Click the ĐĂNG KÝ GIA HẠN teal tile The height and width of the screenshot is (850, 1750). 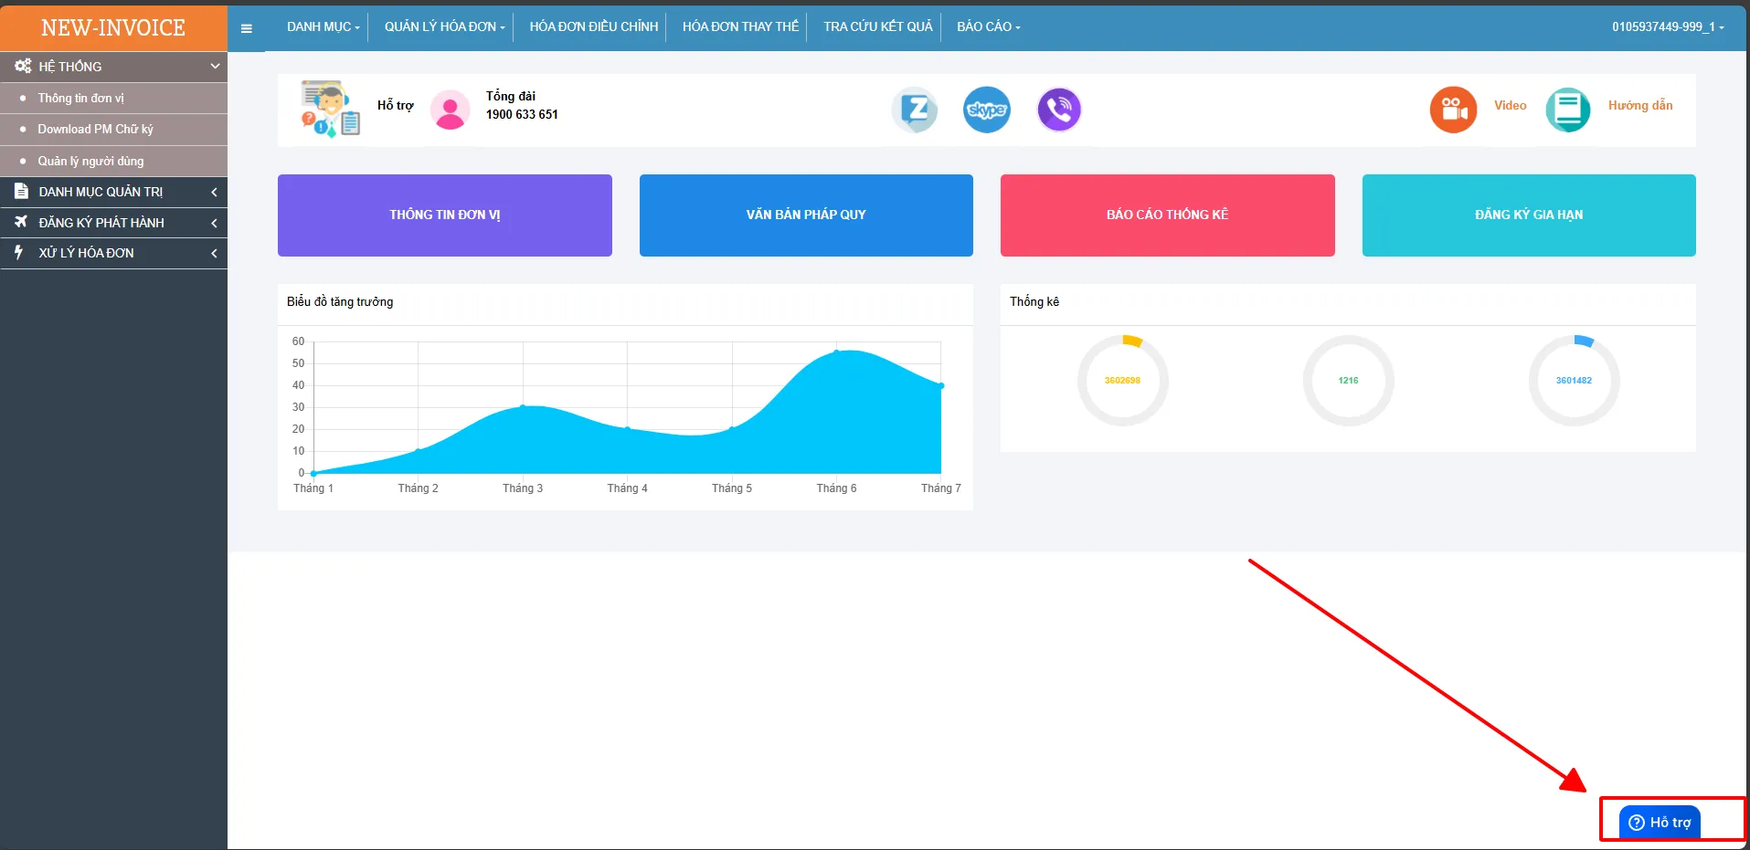coord(1529,215)
